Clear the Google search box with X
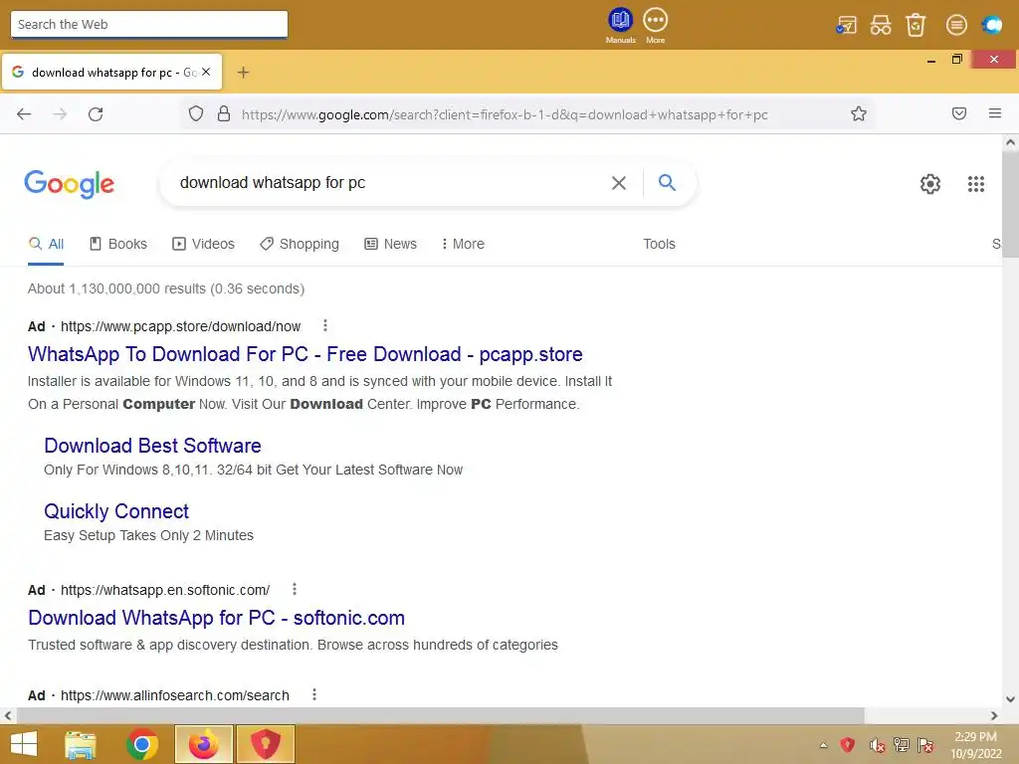The width and height of the screenshot is (1019, 764). tap(619, 183)
